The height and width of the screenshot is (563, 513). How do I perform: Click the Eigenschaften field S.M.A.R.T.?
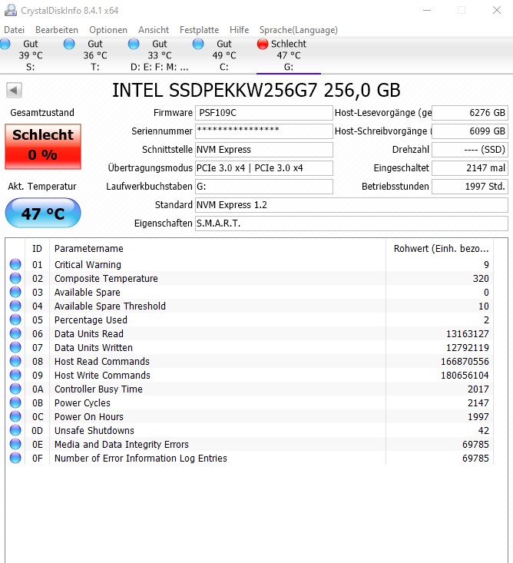[x=352, y=224]
